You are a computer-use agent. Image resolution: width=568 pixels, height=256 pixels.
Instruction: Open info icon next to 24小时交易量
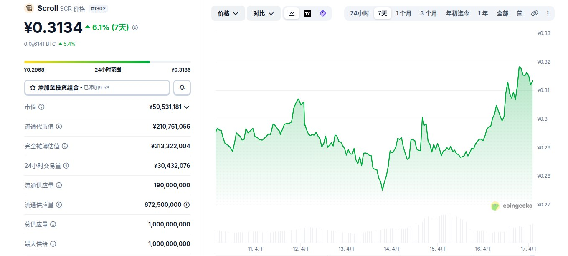coord(66,166)
